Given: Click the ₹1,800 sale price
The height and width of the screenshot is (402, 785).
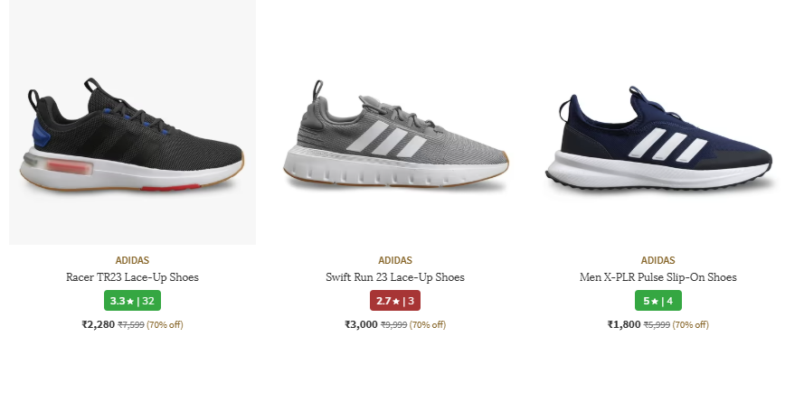Looking at the screenshot, I should tap(624, 324).
